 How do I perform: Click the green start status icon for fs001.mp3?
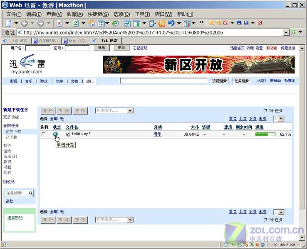click(55, 134)
